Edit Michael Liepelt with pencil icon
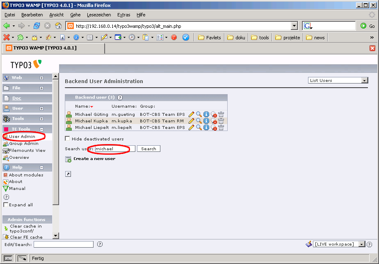 point(191,127)
